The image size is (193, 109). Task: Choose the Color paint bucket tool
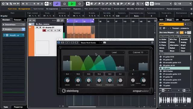pos(133,4)
